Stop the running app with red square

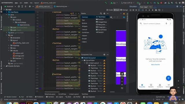point(161,3)
